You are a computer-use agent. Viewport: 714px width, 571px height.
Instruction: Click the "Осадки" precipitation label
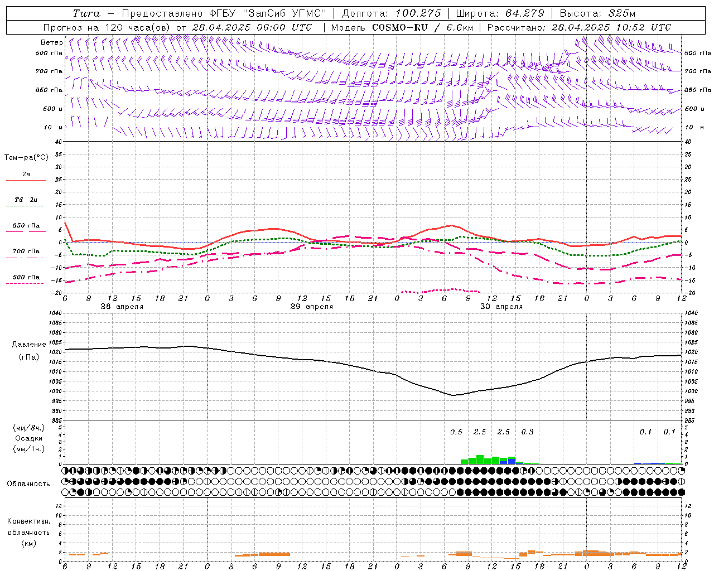(28, 438)
